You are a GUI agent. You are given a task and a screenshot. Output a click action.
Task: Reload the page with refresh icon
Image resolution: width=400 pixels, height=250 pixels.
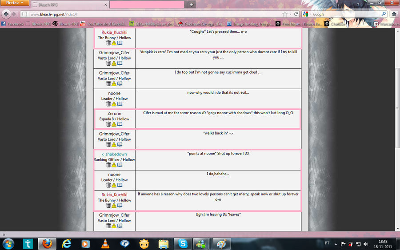tap(296, 14)
